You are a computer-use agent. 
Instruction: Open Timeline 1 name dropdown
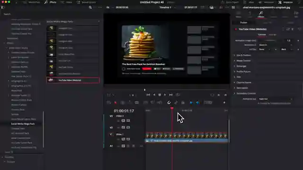(168, 8)
